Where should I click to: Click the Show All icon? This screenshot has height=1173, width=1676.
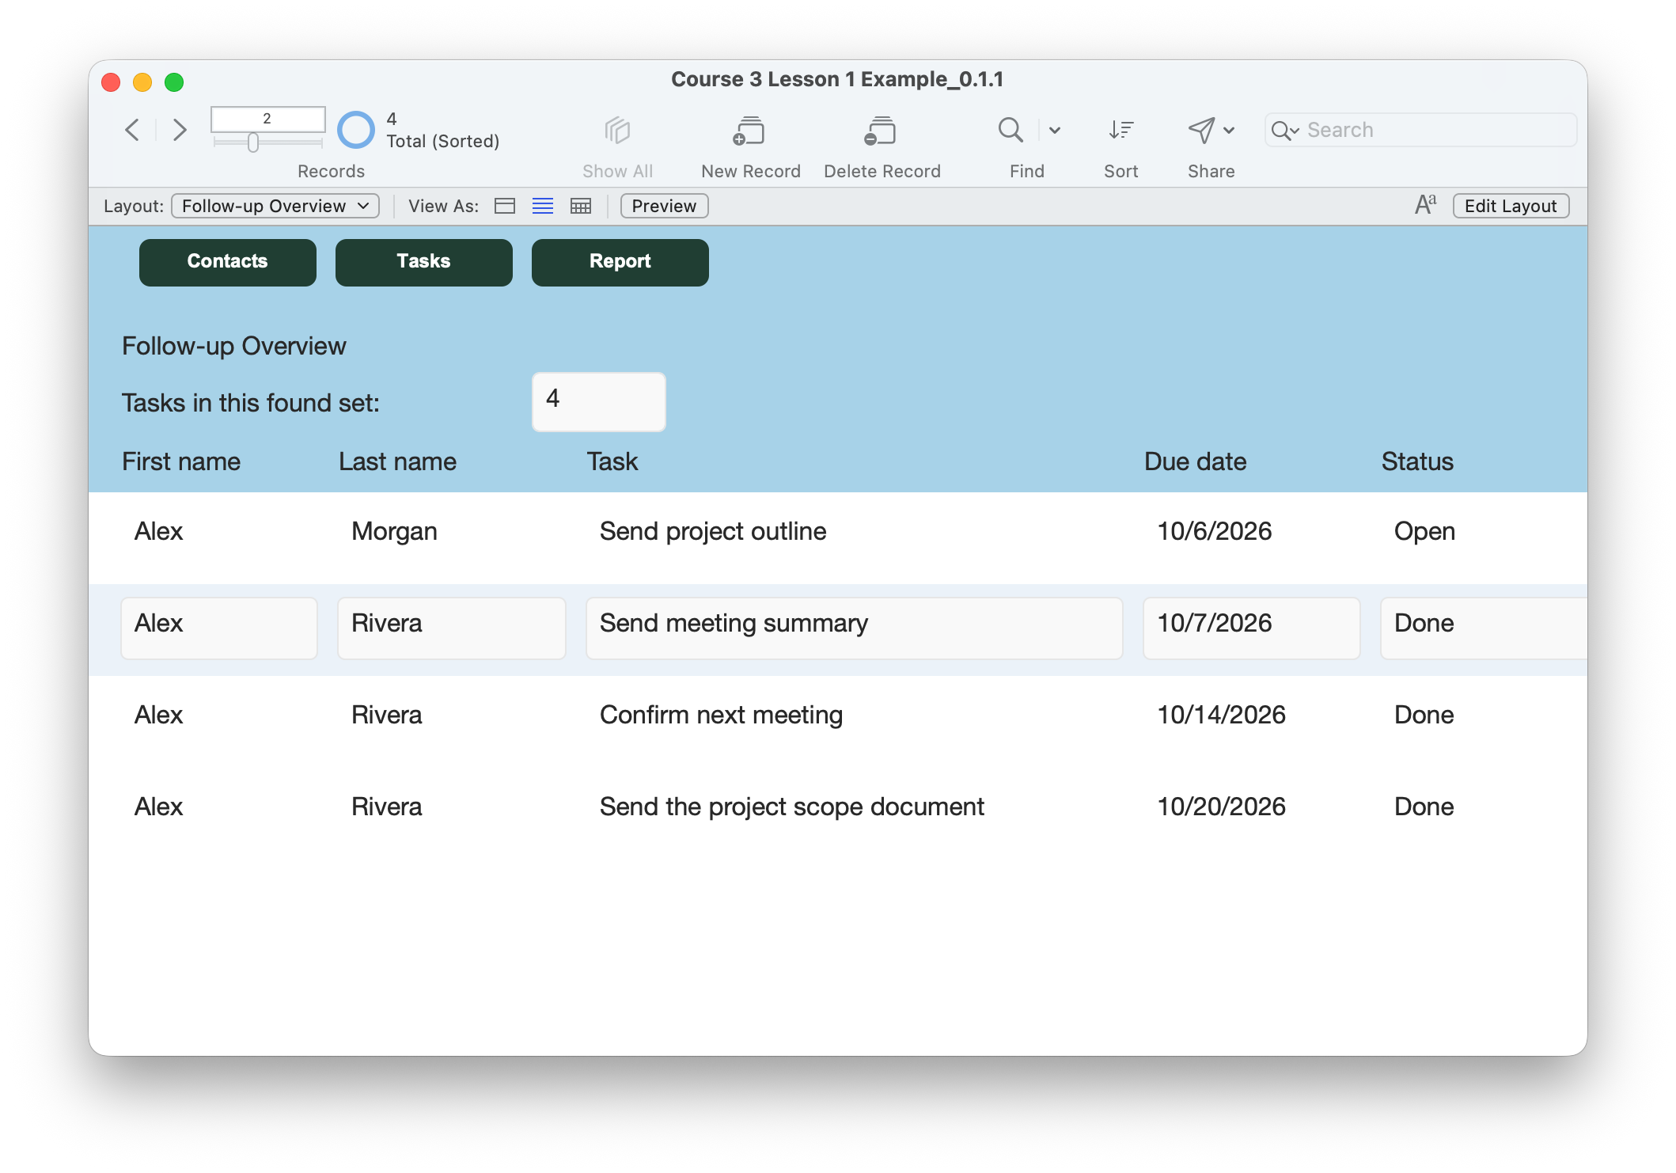[617, 130]
